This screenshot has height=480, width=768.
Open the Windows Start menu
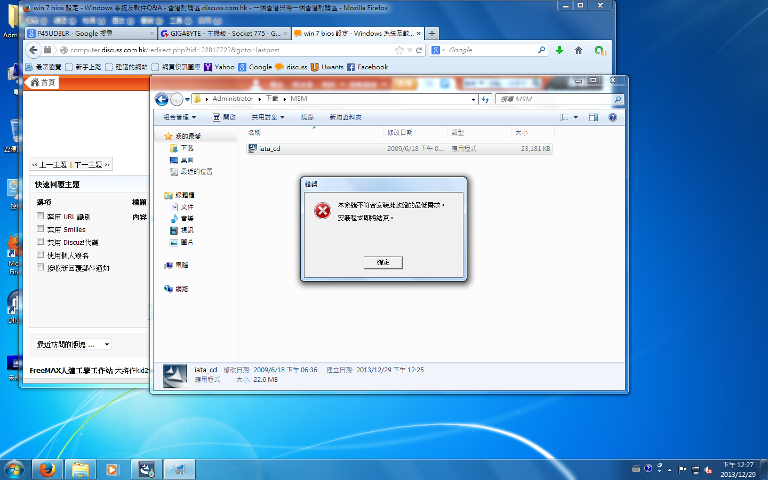click(x=14, y=469)
